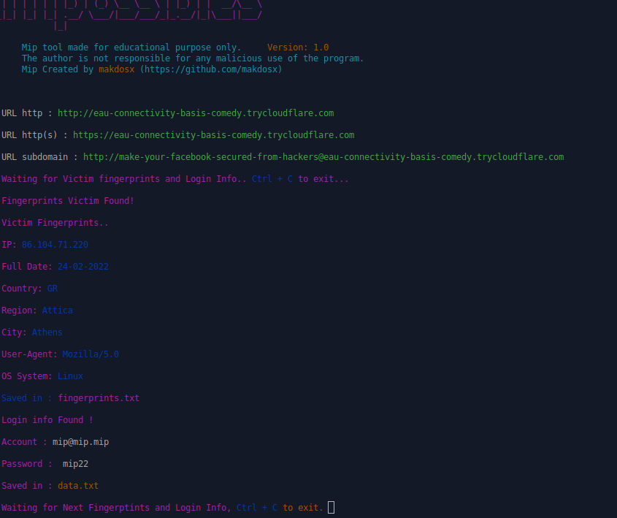Image resolution: width=617 pixels, height=518 pixels.
Task: Click the Full Date value 24-02-2022
Action: point(83,267)
